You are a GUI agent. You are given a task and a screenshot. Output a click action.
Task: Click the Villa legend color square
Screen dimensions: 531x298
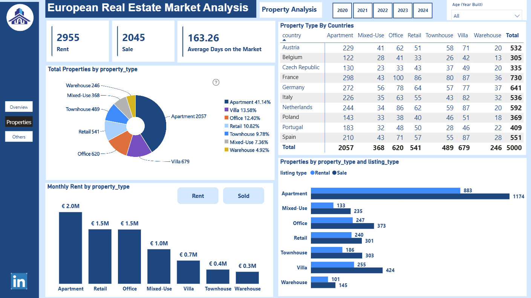pyautogui.click(x=226, y=110)
